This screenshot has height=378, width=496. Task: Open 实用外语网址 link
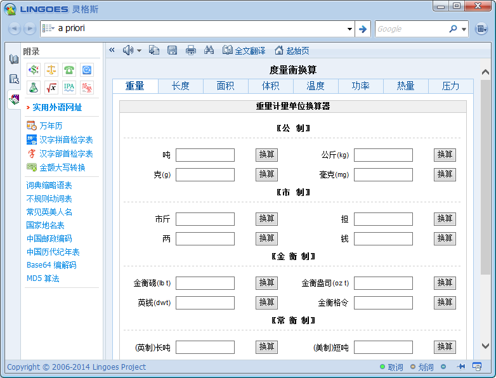[57, 108]
